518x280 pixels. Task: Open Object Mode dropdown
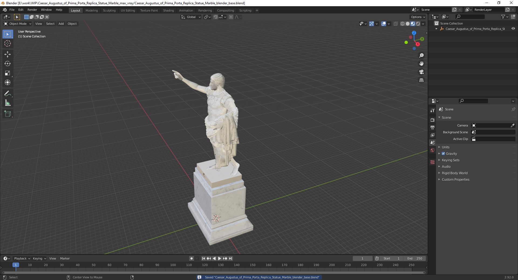pyautogui.click(x=18, y=24)
